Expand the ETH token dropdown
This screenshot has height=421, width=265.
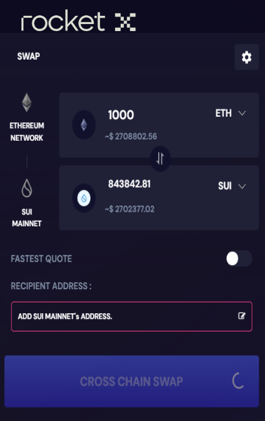pos(231,113)
